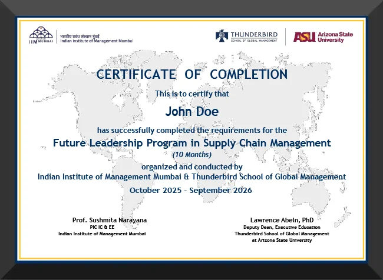Select the organizing institutes line
The width and height of the screenshot is (383, 280).
tap(191, 176)
